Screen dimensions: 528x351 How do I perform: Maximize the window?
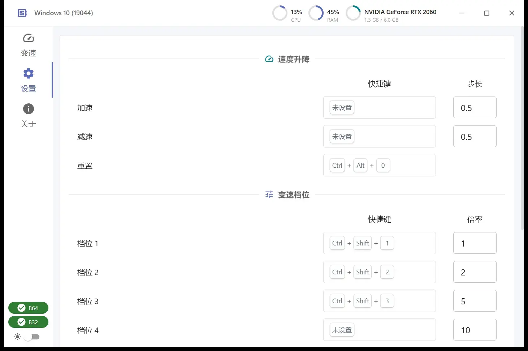[x=486, y=13]
